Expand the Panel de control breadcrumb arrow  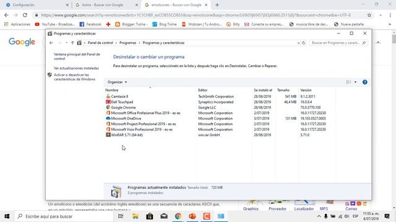[x=116, y=43]
